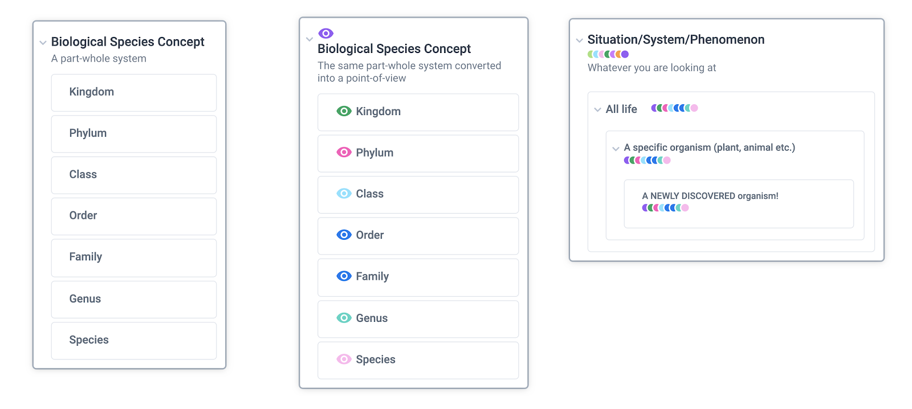Click the teal eye icon beside Genus
This screenshot has width=912, height=409.
344,318
